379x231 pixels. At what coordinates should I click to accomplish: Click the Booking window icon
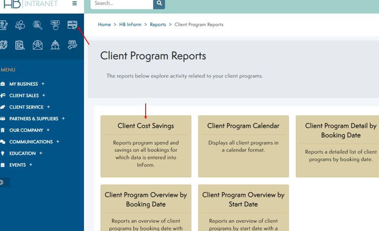point(72,25)
